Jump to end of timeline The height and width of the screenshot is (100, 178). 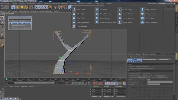click(x=90, y=83)
